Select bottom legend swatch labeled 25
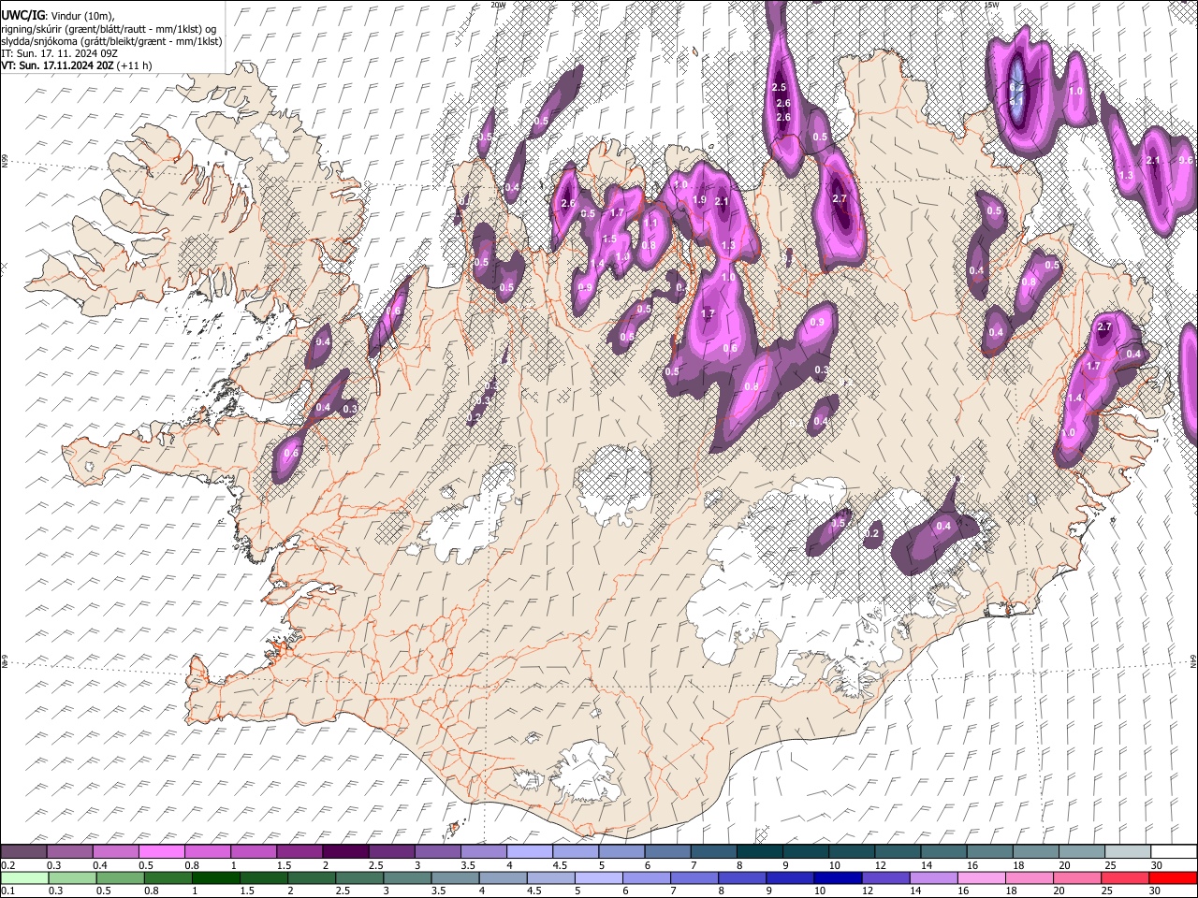This screenshot has height=898, width=1198. pyautogui.click(x=1126, y=877)
